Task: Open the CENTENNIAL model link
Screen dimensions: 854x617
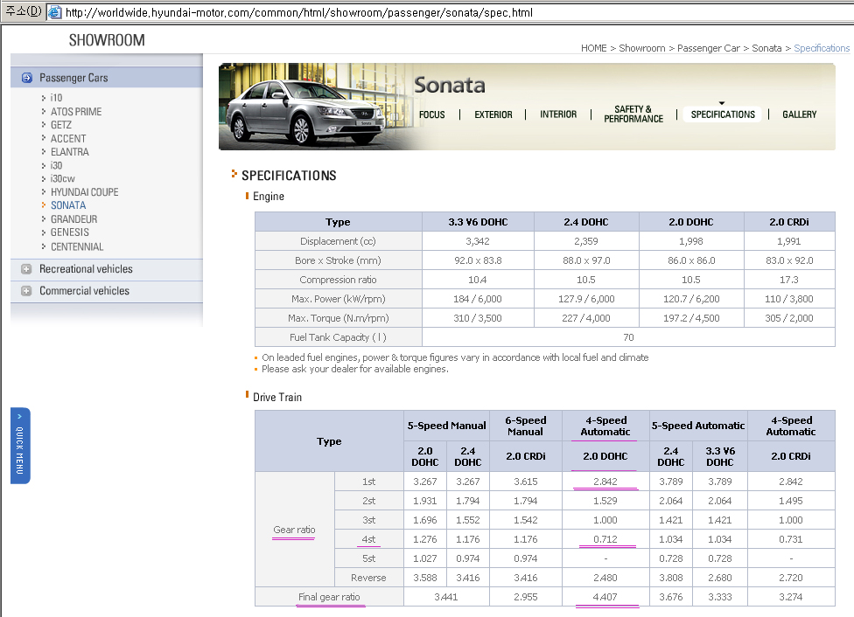Action: pos(77,246)
